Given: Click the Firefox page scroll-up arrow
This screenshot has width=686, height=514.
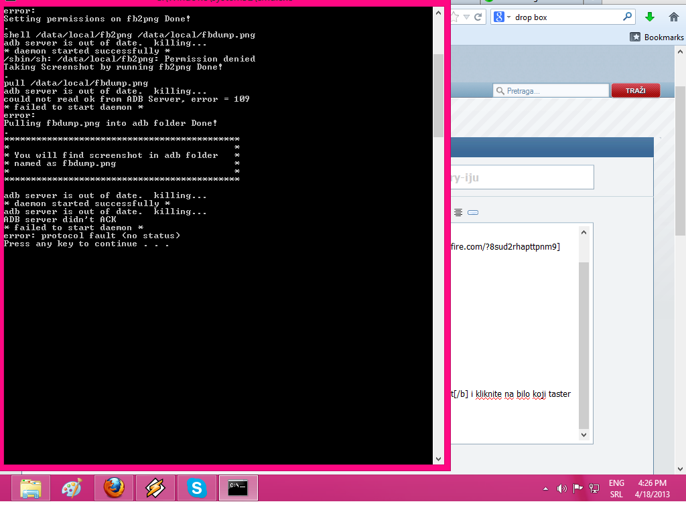Looking at the screenshot, I should [x=681, y=52].
